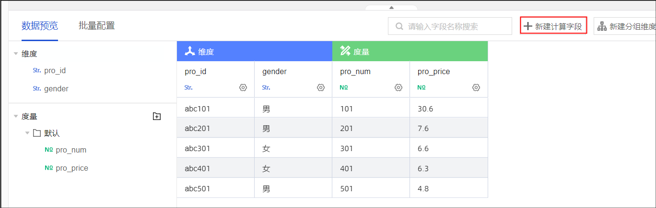Image resolution: width=656 pixels, height=208 pixels.
Task: Select pro_id in the dimension list
Action: [55, 70]
